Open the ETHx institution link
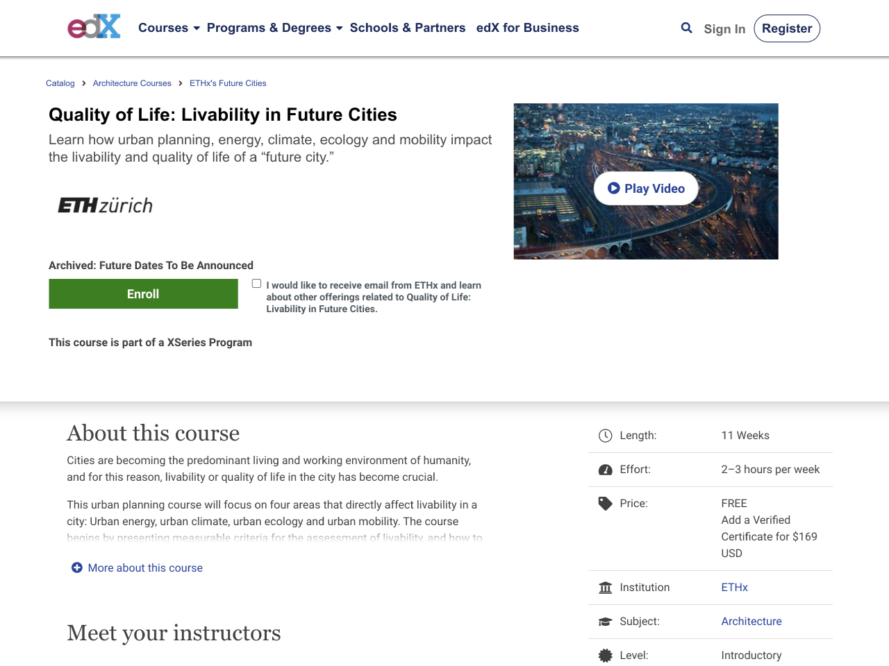 tap(734, 587)
